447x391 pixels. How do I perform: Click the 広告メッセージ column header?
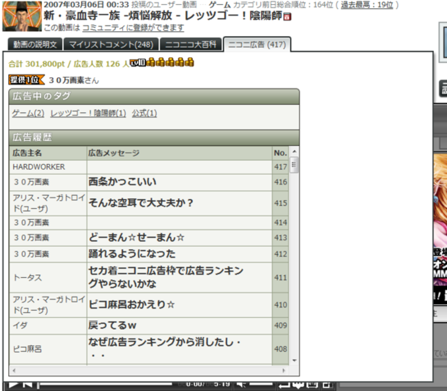[179, 153]
